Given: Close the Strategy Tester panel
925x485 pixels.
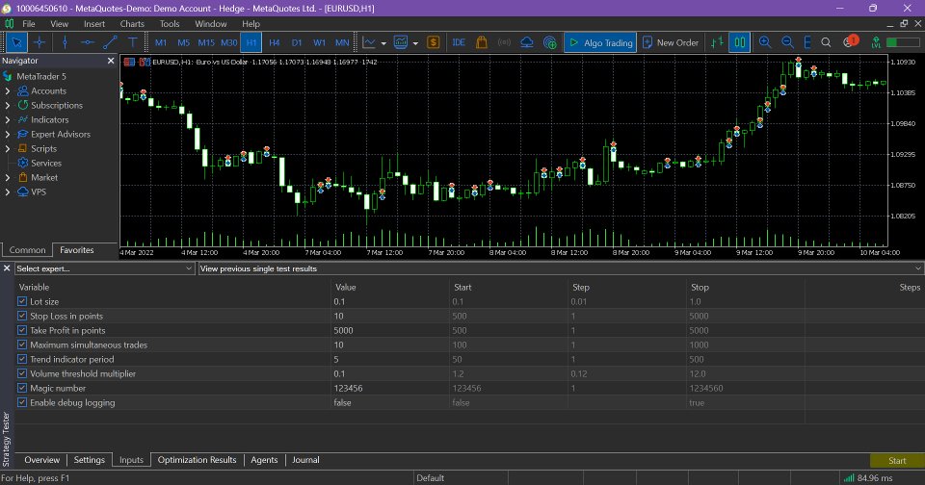Looking at the screenshot, I should coord(7,268).
